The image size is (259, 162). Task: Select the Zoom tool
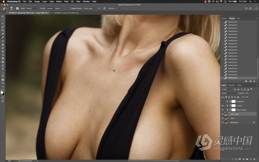pos(3,83)
